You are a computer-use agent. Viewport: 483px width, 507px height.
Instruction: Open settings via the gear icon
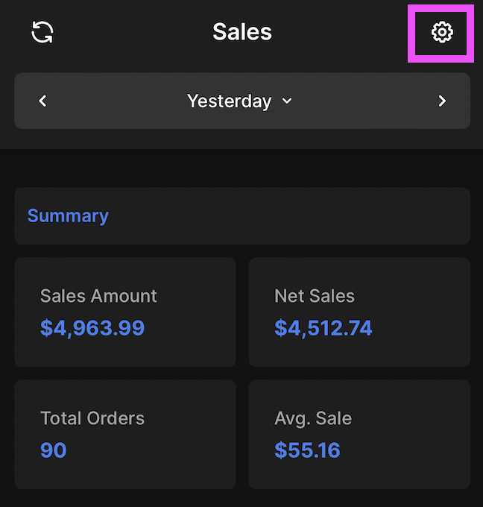[x=441, y=32]
